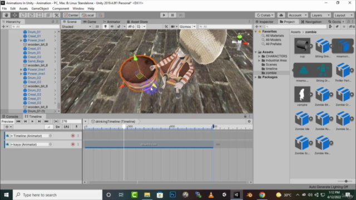Open Chrome from the Windows taskbar

pos(262,195)
